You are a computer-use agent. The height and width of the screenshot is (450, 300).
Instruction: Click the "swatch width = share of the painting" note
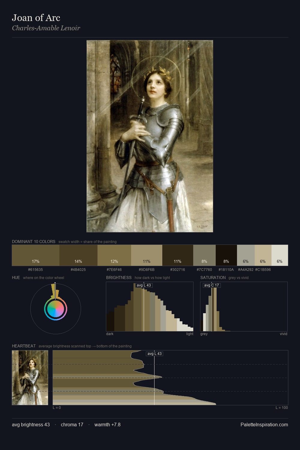pyautogui.click(x=88, y=242)
